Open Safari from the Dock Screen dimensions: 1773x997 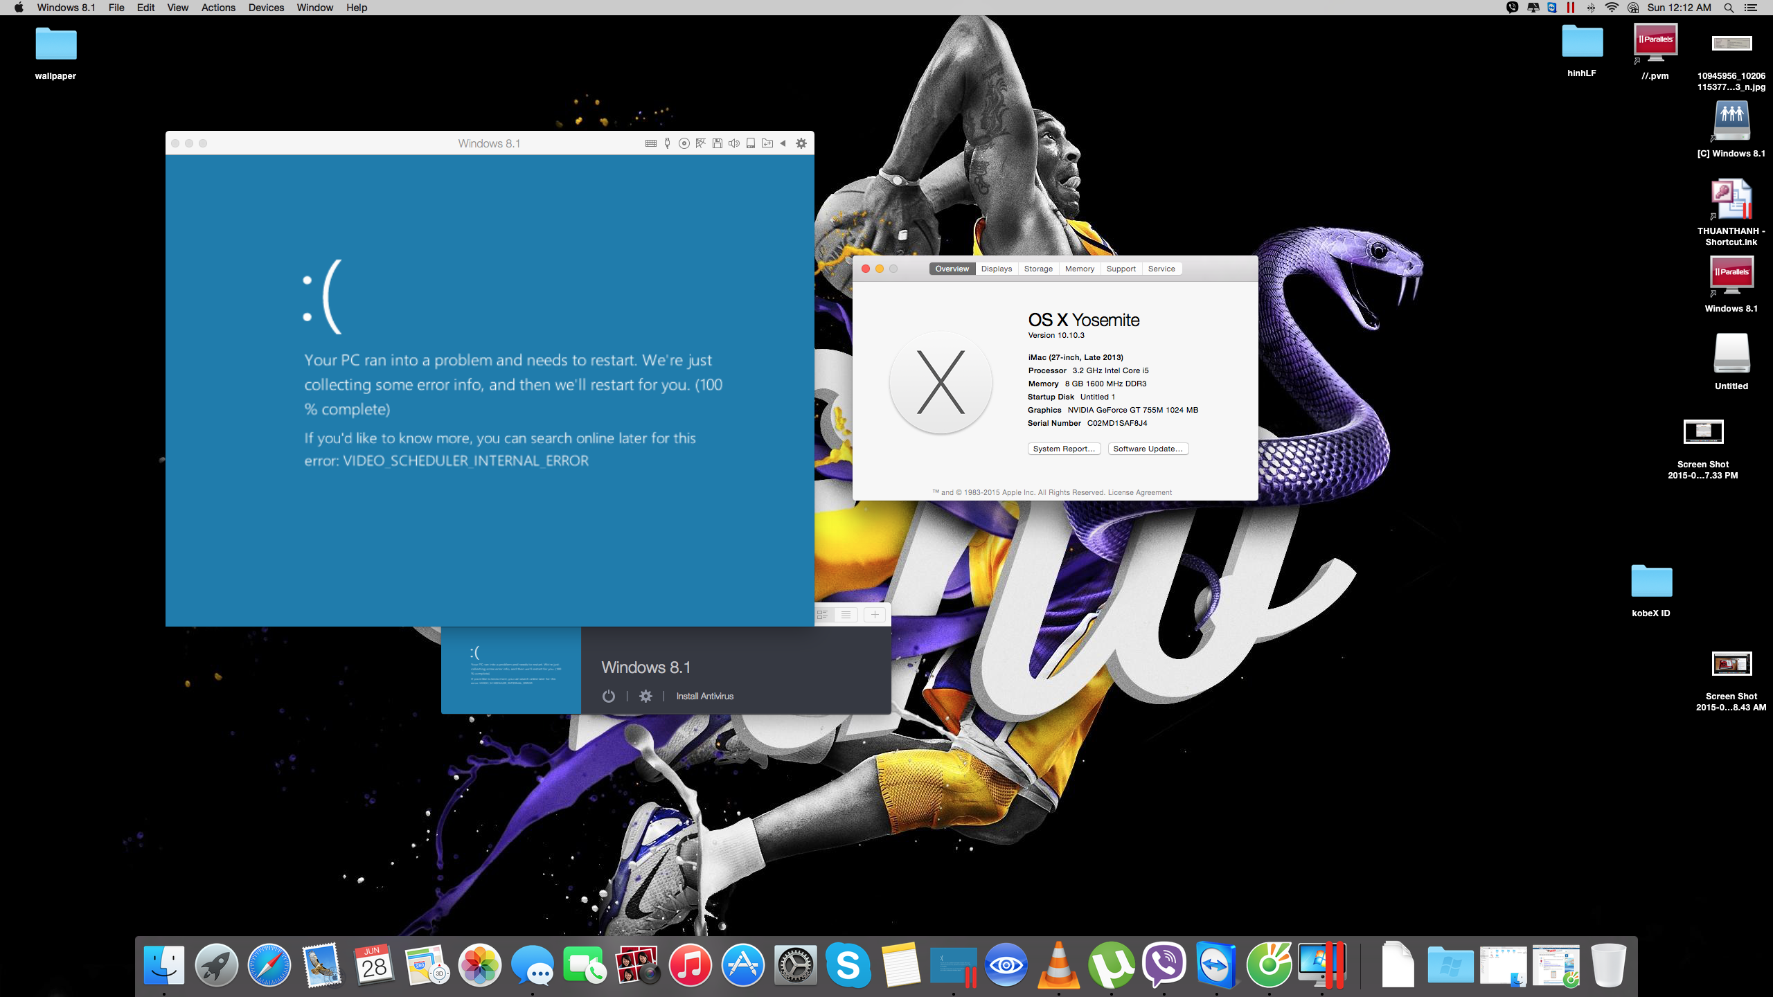click(269, 964)
